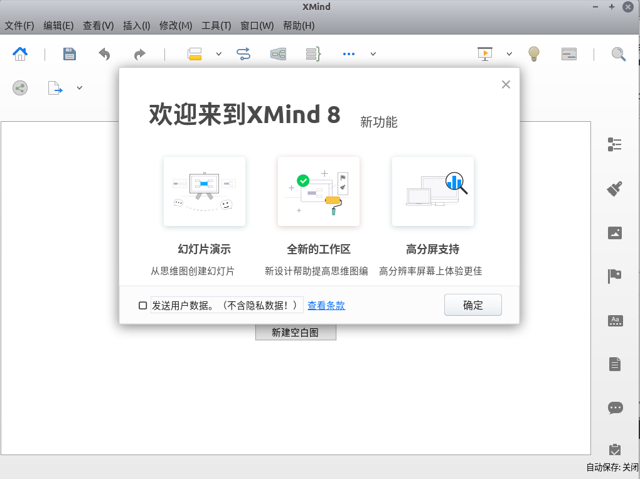Maximize the XMind window
Image resolution: width=640 pixels, height=479 pixels.
click(611, 7)
